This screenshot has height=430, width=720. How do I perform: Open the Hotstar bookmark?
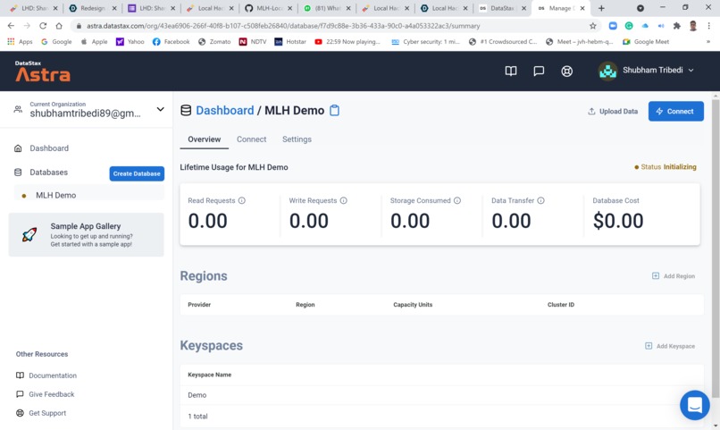[x=290, y=41]
